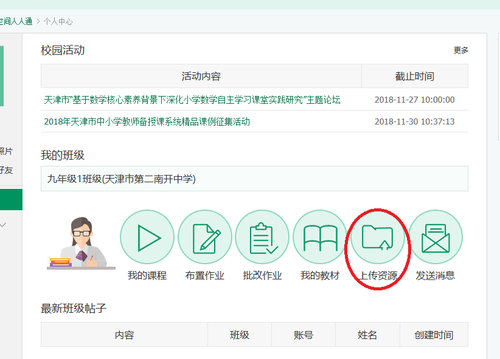Open the 我的课程 play icon

(x=147, y=237)
